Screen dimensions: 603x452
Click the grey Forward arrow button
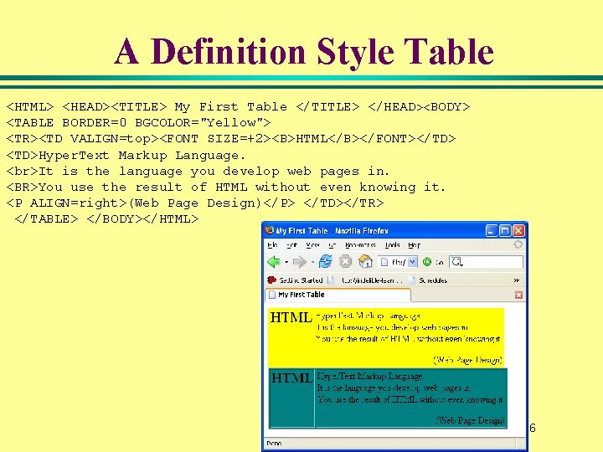click(299, 262)
